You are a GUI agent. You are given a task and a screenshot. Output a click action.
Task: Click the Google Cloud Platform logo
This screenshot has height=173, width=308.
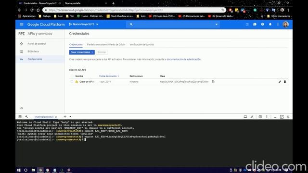46,25
